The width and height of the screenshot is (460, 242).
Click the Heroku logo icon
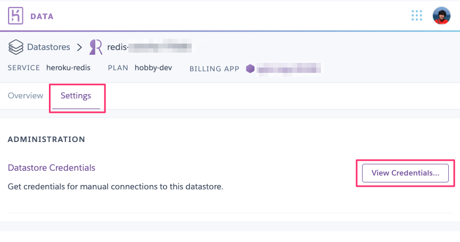[15, 16]
